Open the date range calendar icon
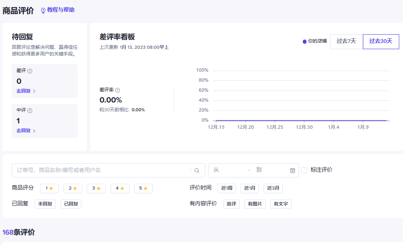This screenshot has height=245, width=403. point(292,170)
